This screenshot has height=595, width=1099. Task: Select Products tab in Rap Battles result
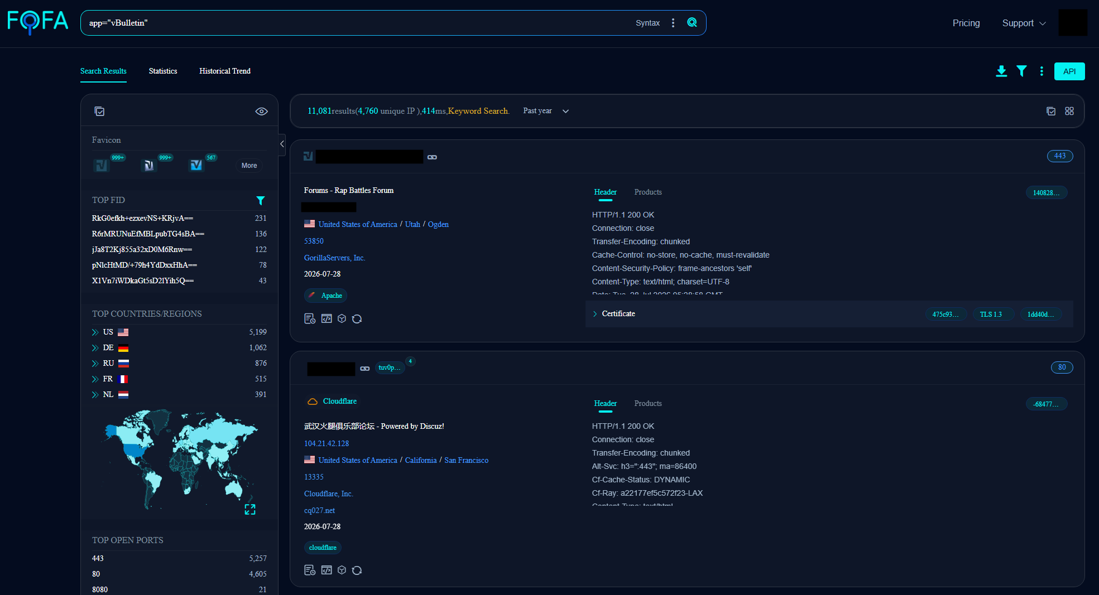[x=648, y=192]
